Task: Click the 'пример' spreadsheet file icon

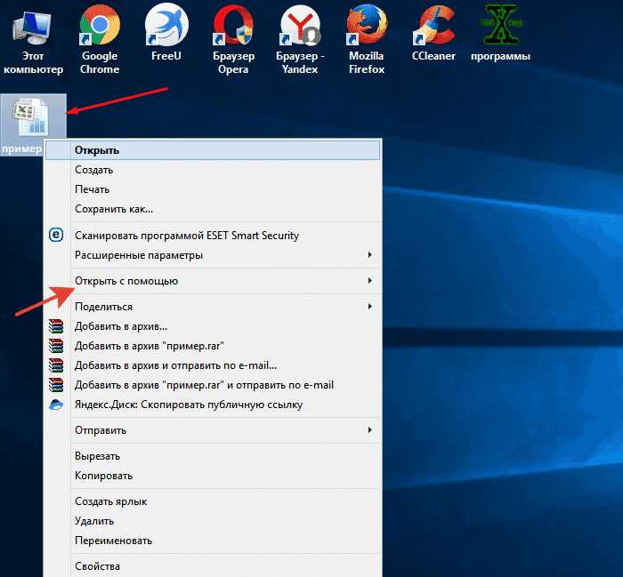Action: [32, 117]
